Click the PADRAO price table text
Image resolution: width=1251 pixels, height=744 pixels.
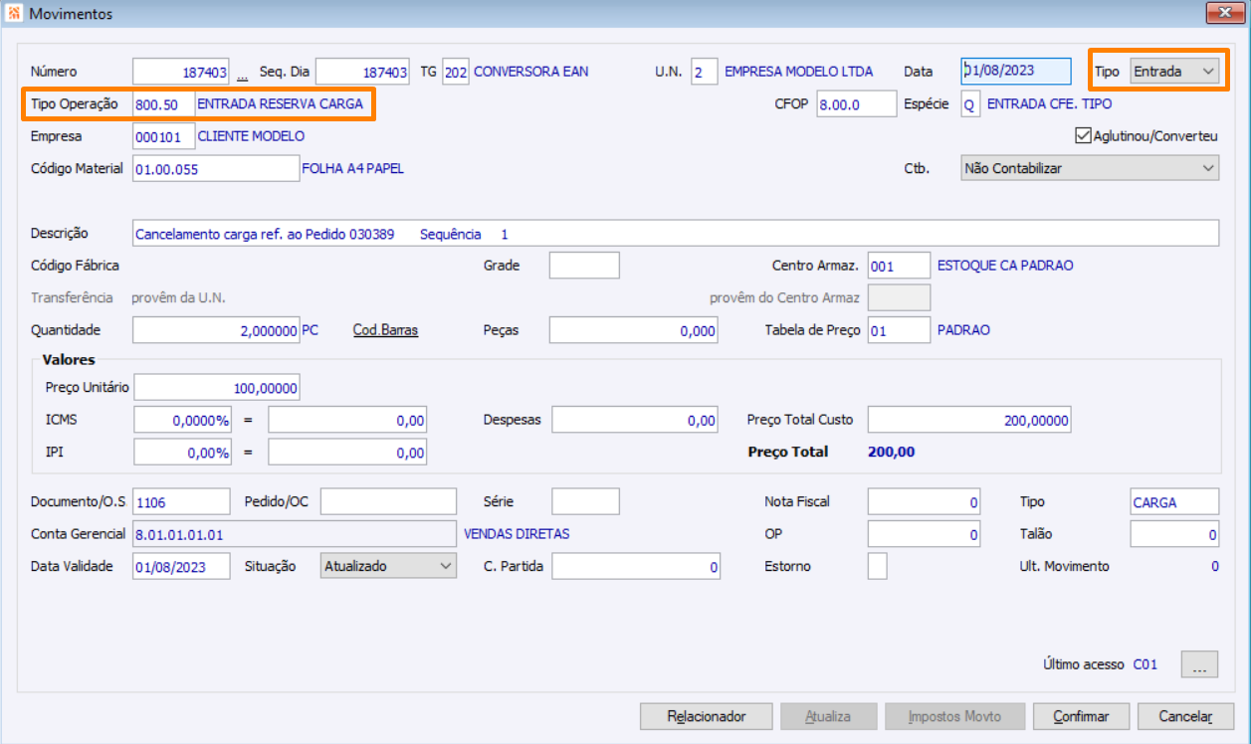click(964, 330)
